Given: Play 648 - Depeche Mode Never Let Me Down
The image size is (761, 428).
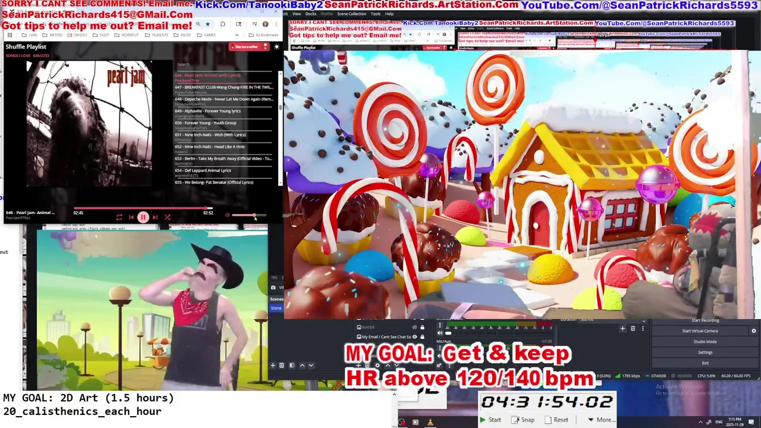Looking at the screenshot, I should click(224, 100).
